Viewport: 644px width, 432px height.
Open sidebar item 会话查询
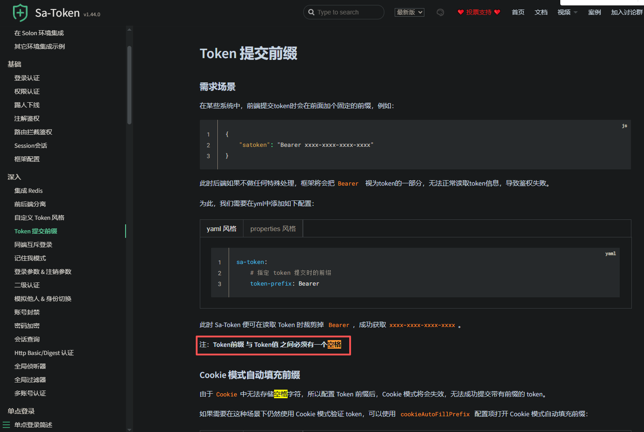click(x=27, y=339)
